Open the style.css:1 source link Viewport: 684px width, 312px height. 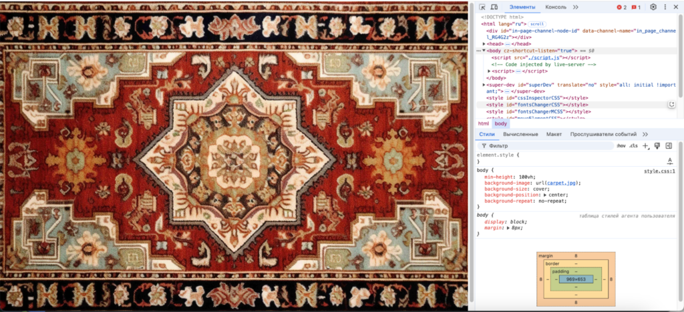[659, 171]
